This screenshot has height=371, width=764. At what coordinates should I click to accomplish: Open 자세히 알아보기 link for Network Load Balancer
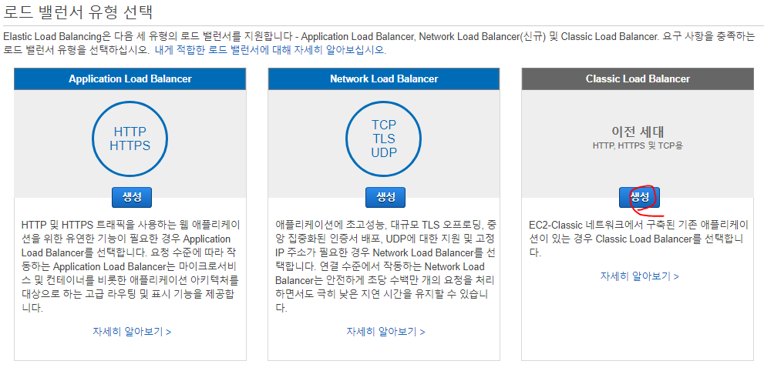[385, 332]
